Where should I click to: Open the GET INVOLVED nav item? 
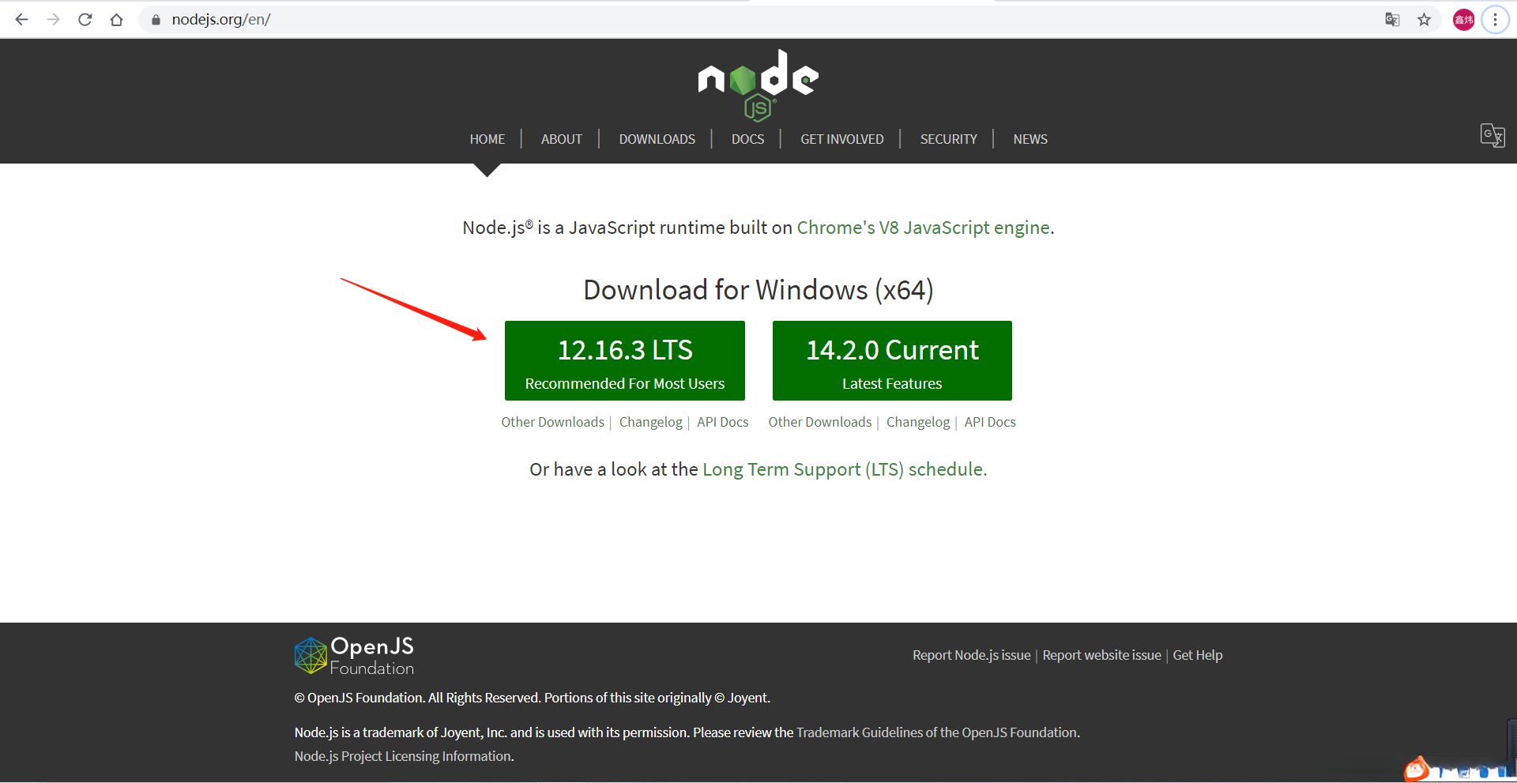pos(842,139)
